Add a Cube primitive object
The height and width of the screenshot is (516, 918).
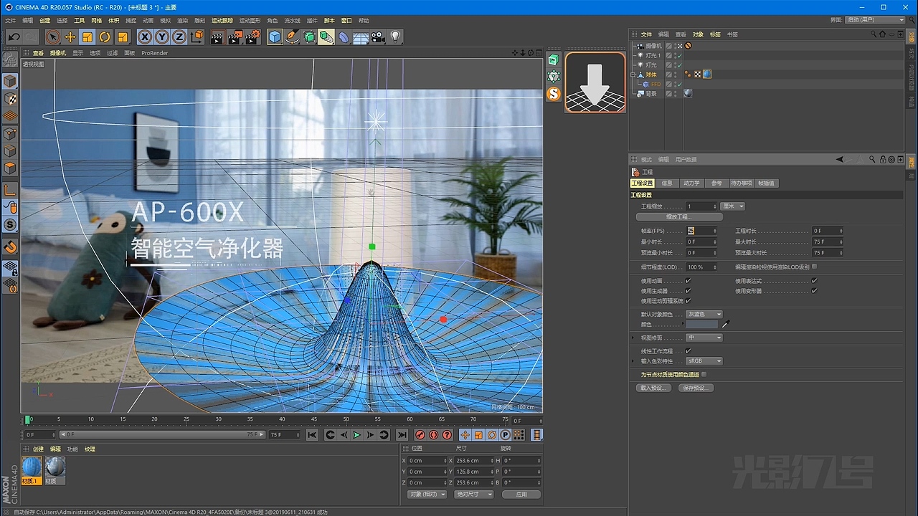[275, 37]
